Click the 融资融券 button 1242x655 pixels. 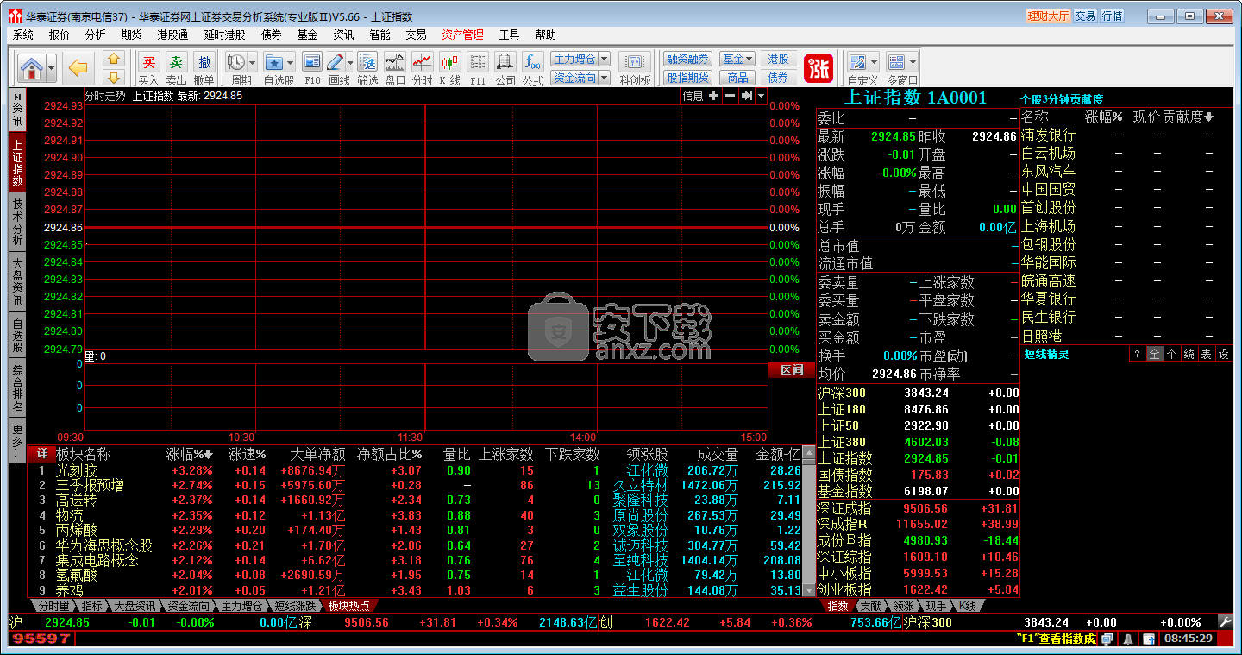click(687, 59)
